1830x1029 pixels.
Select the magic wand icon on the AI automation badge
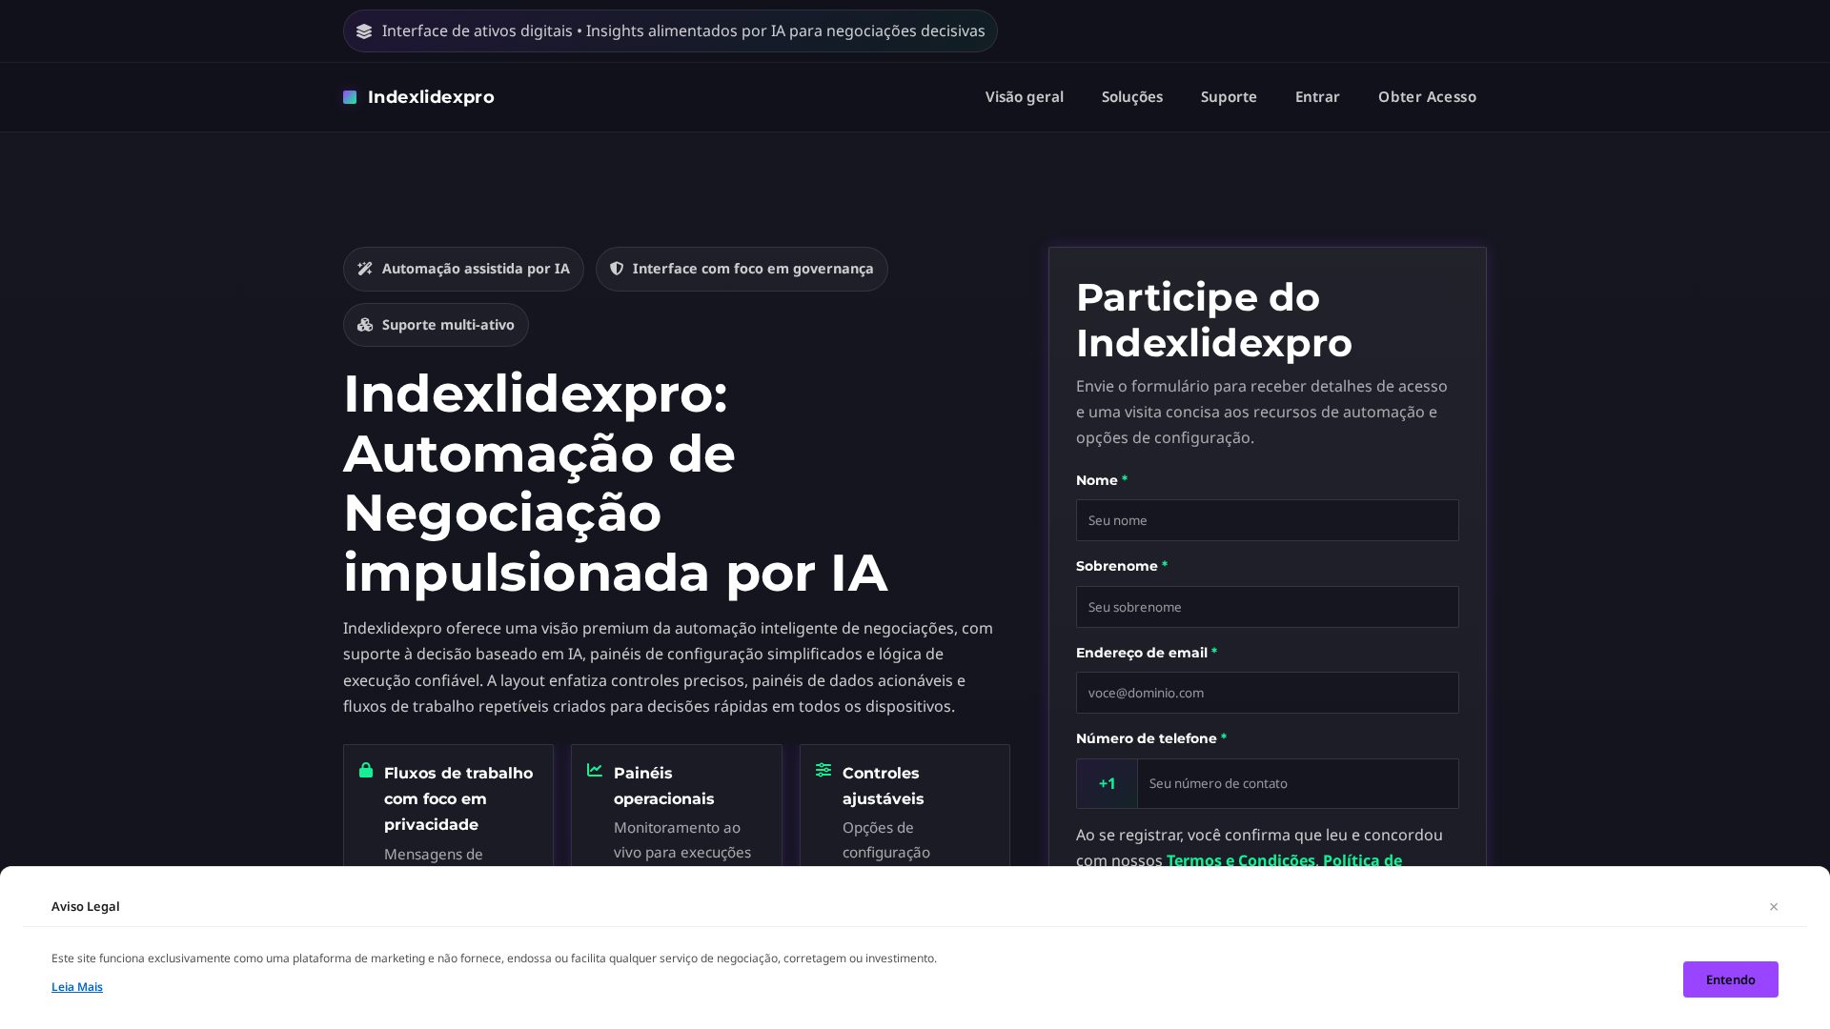tap(364, 269)
